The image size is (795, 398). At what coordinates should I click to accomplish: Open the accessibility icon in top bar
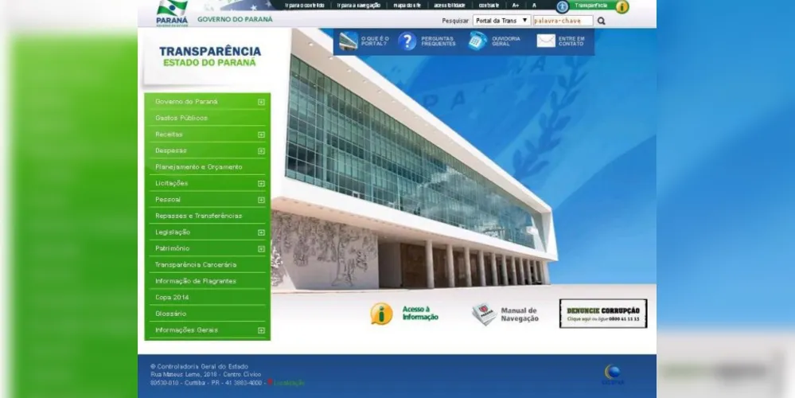point(562,6)
